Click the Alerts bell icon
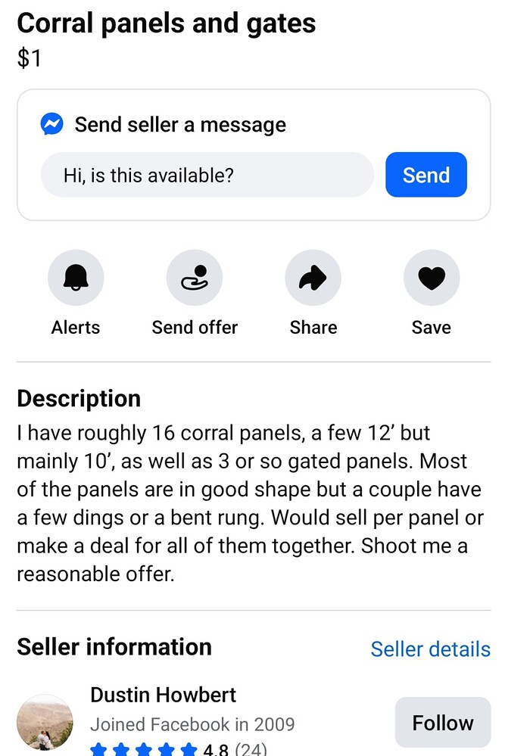This screenshot has width=505, height=756. [x=76, y=278]
